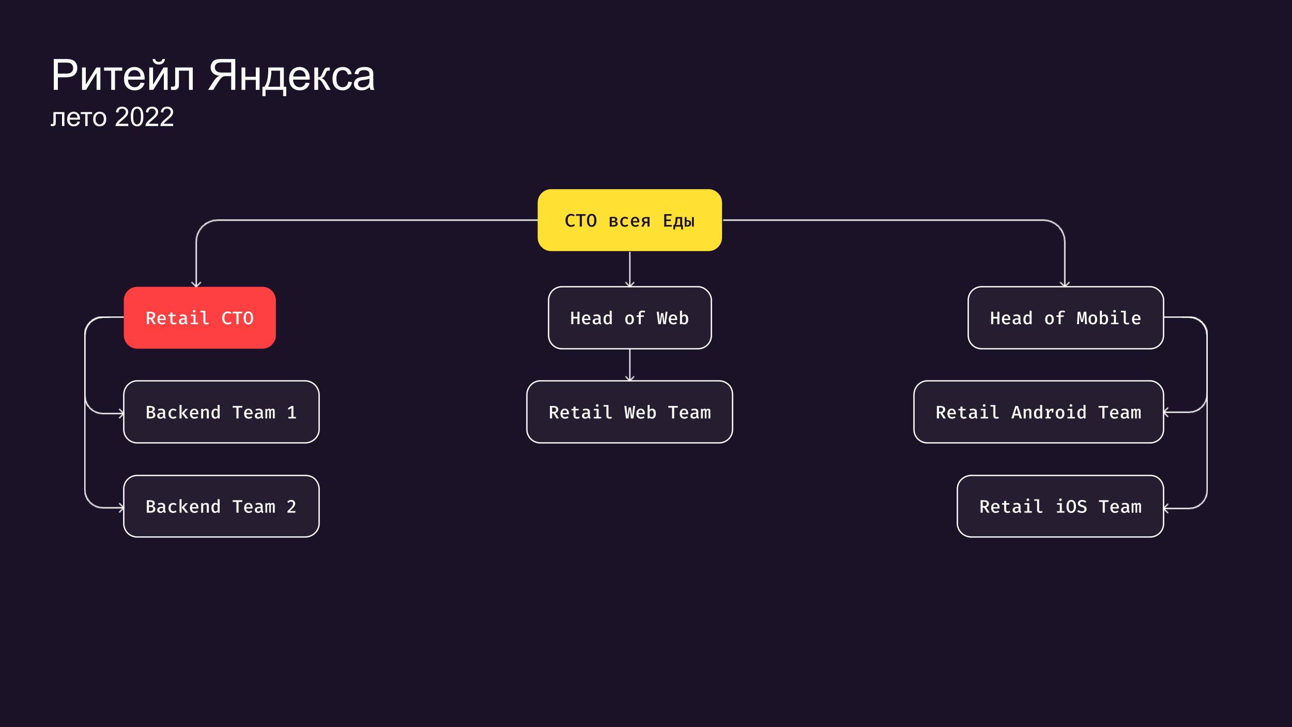This screenshot has height=727, width=1292.
Task: Click the Head of Web node
Action: click(x=629, y=317)
